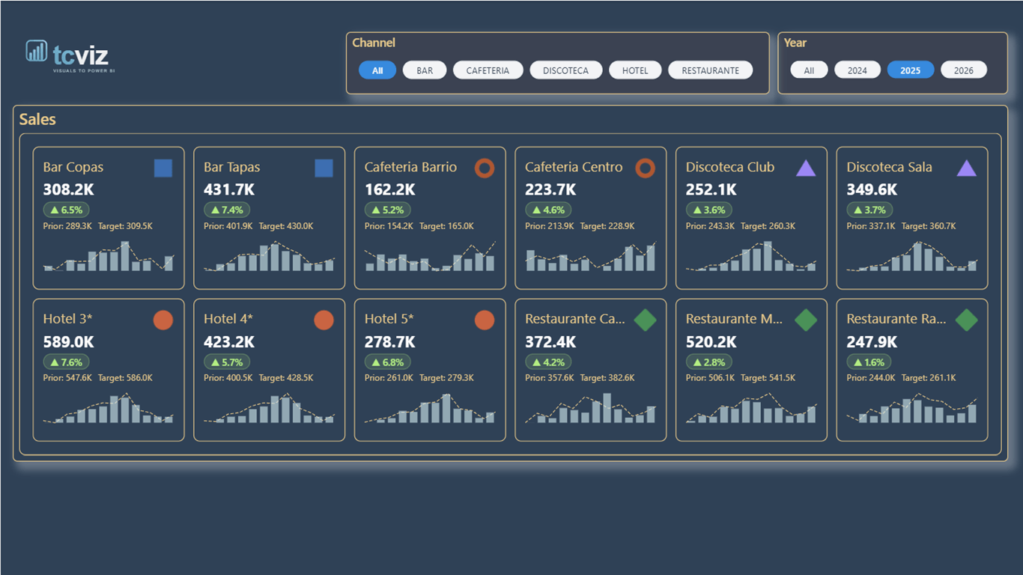The image size is (1023, 575).
Task: Click the orange ring icon on Cafeteria Barrio card
Action: pos(485,168)
